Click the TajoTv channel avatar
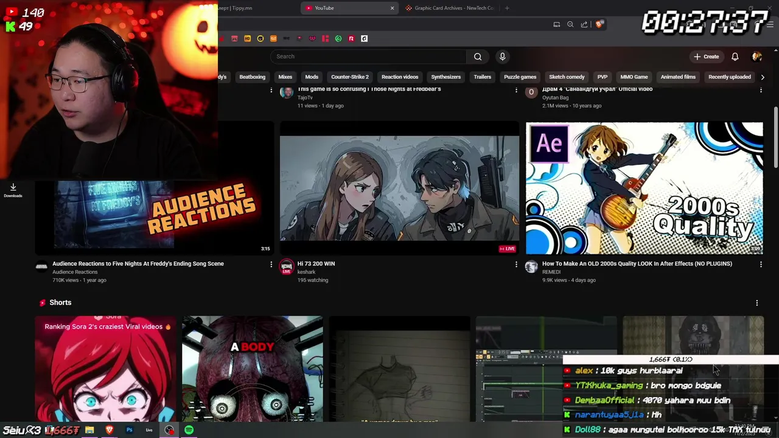Screen dimensions: 779x438 coord(286,92)
